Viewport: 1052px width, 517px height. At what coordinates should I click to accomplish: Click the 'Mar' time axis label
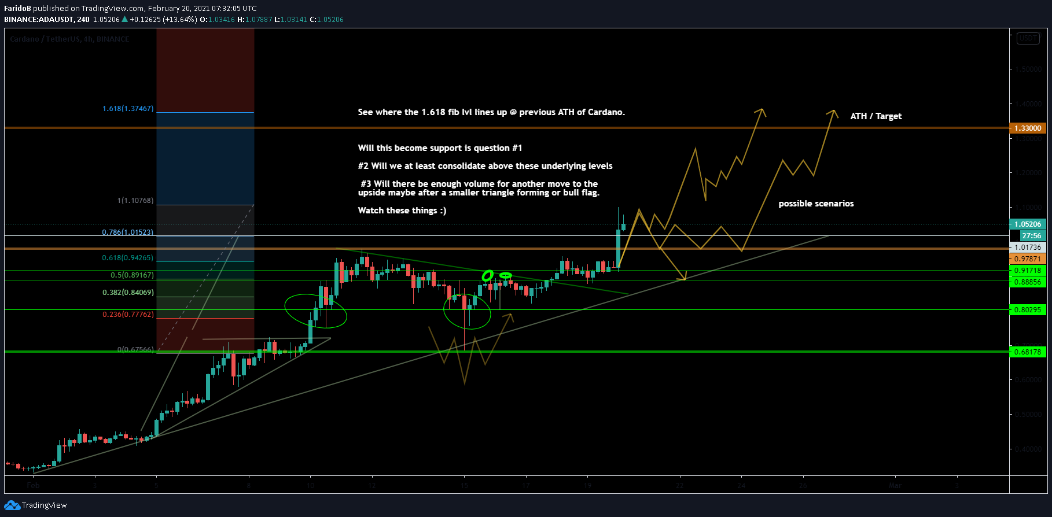pyautogui.click(x=895, y=486)
